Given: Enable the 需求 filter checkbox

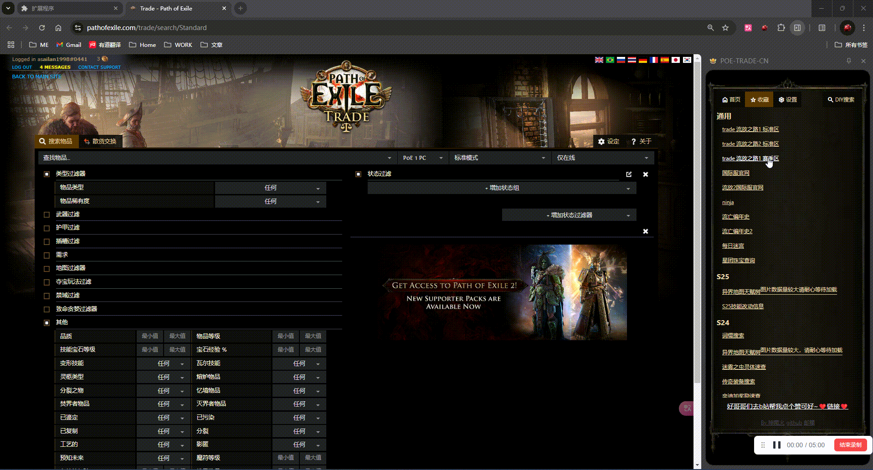Looking at the screenshot, I should pyautogui.click(x=46, y=255).
